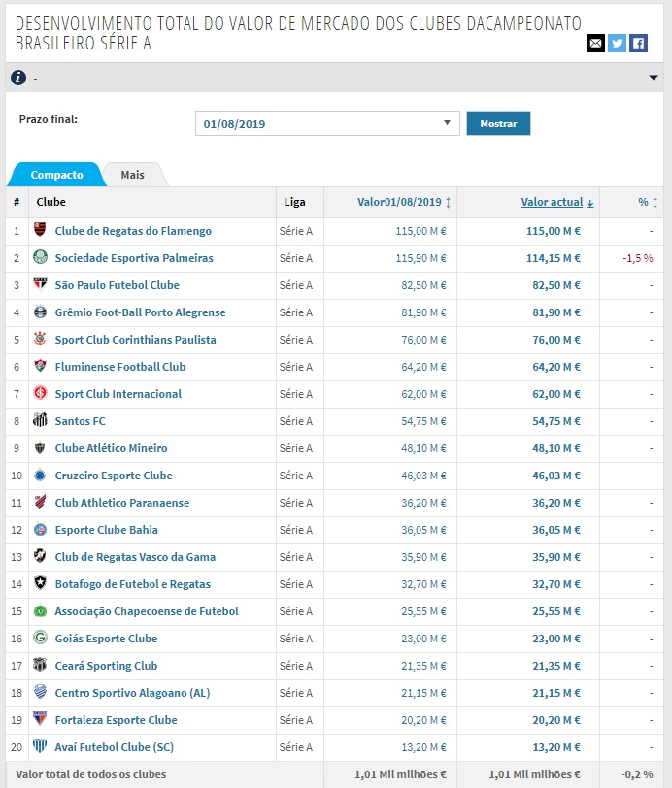
Task: Open Avaí Futebol Clube (SC) link
Action: (x=114, y=747)
